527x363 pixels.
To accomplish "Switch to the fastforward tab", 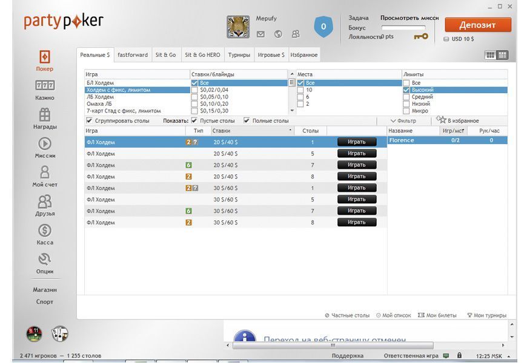I will click(x=133, y=54).
